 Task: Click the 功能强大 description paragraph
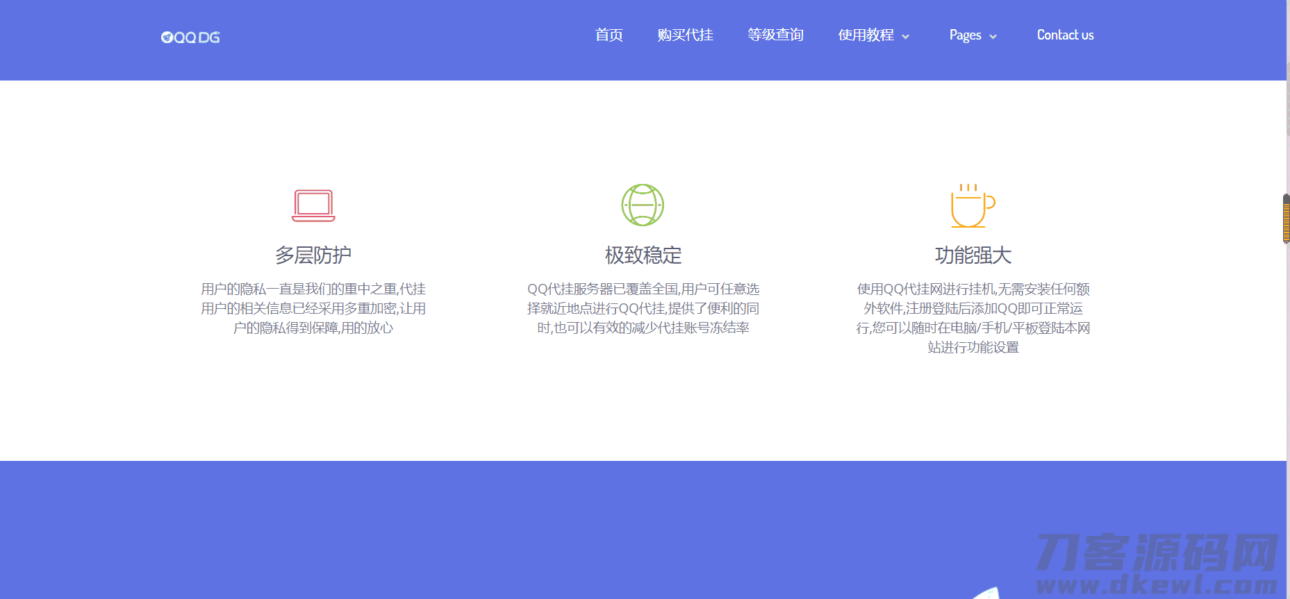tap(973, 318)
